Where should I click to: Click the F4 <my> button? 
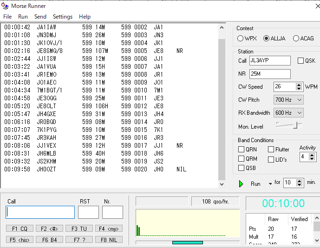[109, 228]
